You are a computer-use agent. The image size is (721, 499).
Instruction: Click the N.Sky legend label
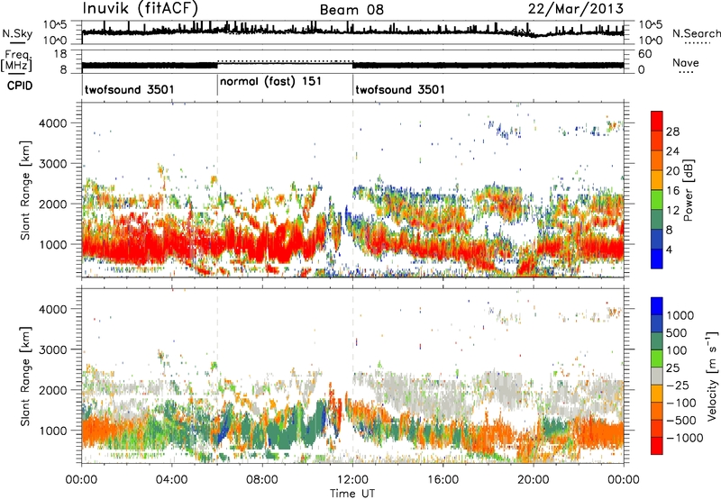tap(17, 33)
